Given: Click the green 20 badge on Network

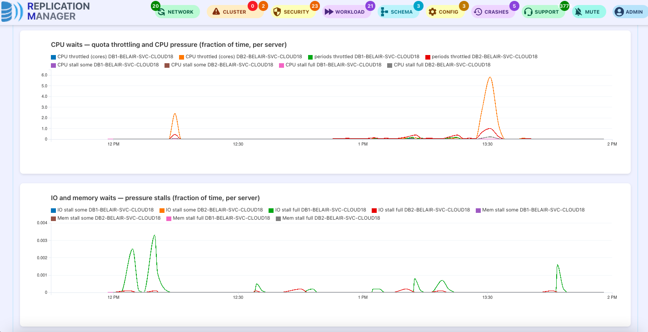Looking at the screenshot, I should 155,6.
